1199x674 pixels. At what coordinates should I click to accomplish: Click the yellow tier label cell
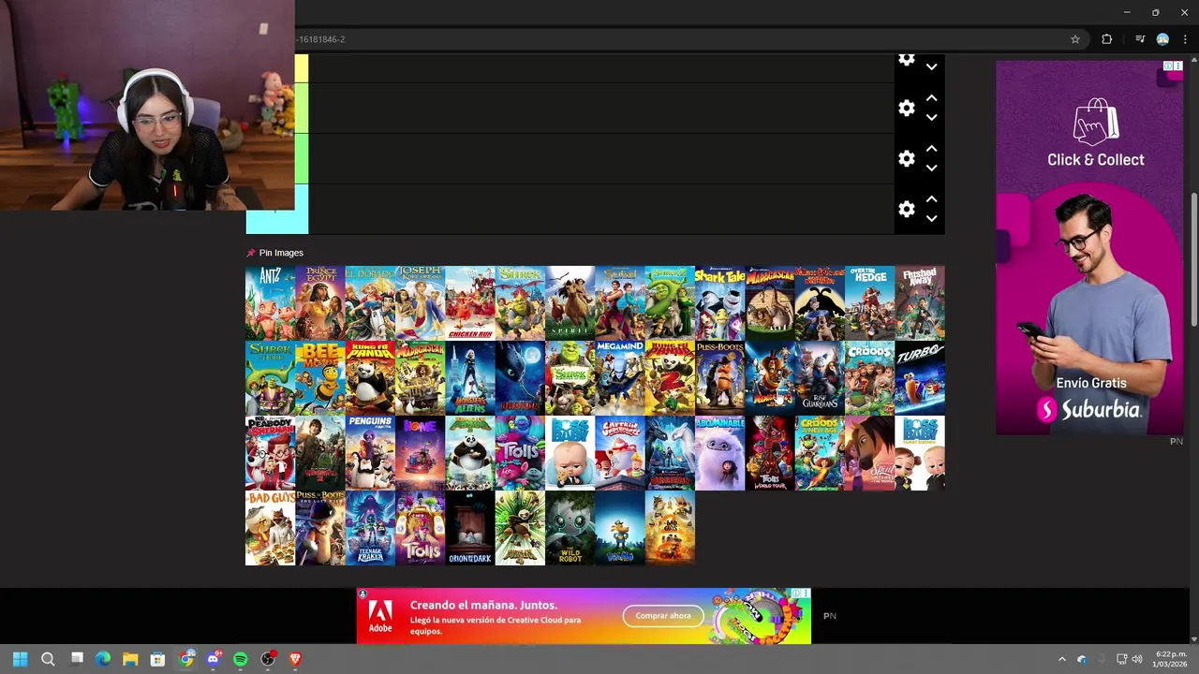point(301,68)
